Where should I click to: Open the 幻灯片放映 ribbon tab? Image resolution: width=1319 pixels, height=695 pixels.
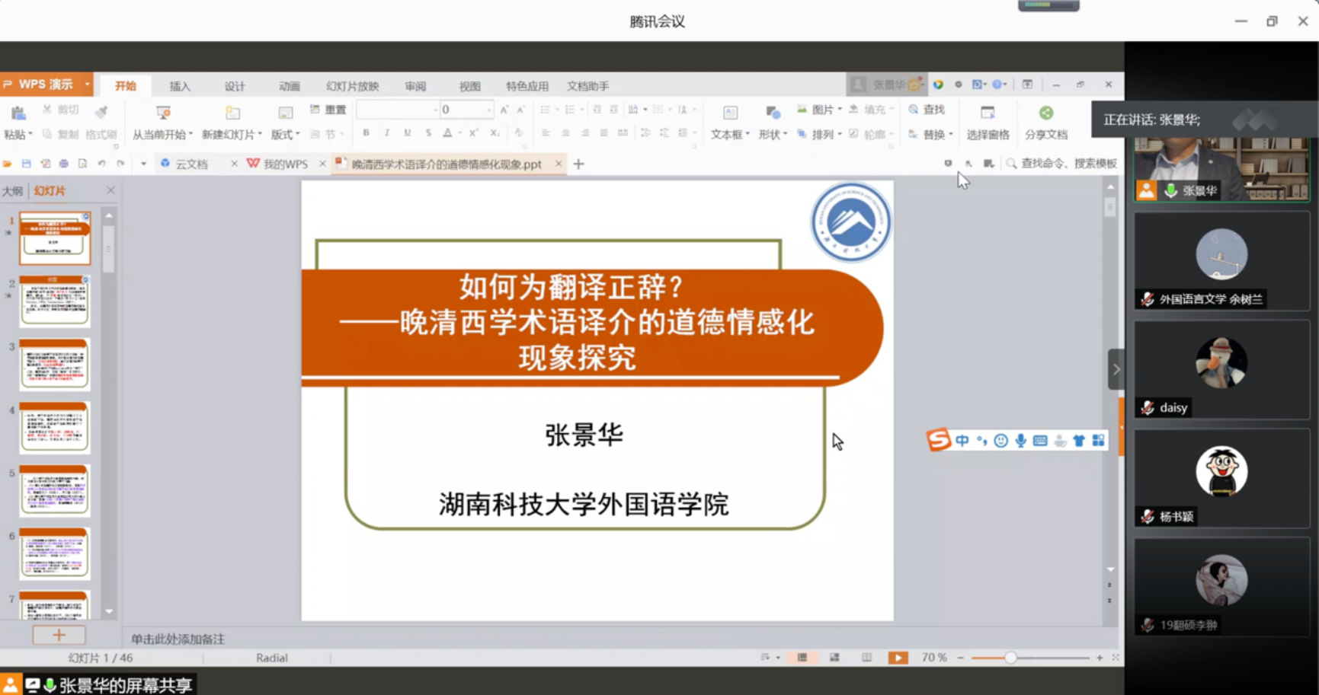[x=352, y=86]
